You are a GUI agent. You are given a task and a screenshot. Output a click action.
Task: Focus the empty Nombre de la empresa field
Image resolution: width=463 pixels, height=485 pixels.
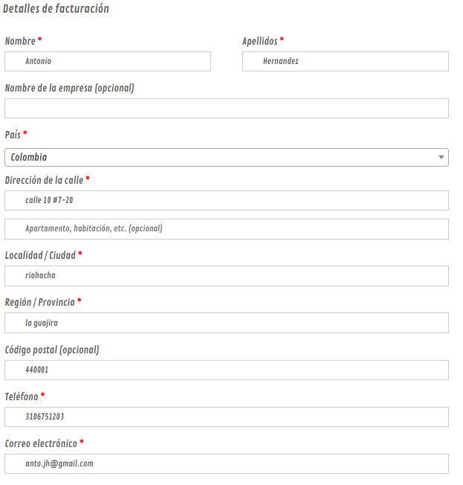(x=227, y=109)
